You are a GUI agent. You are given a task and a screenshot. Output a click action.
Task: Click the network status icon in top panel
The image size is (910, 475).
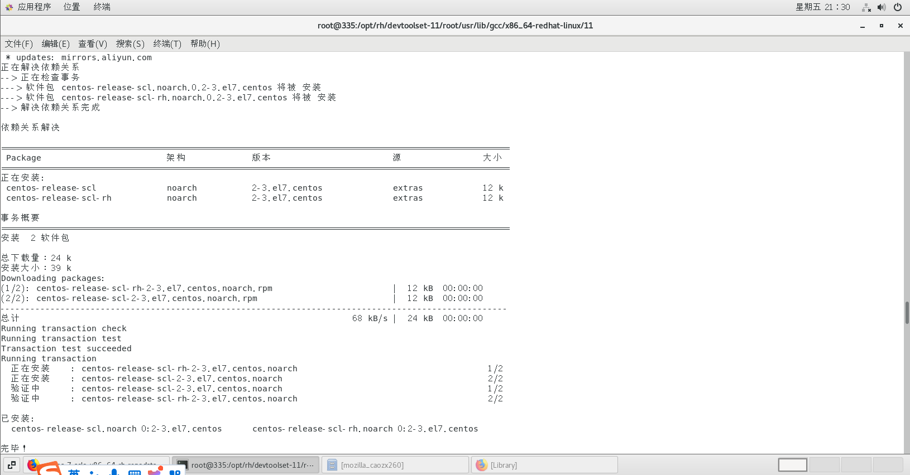click(866, 7)
